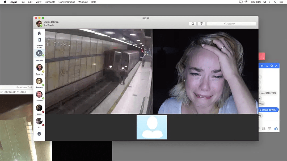287x161 pixels.
Task: Select Amaya in recent contacts
Action: click(39, 68)
